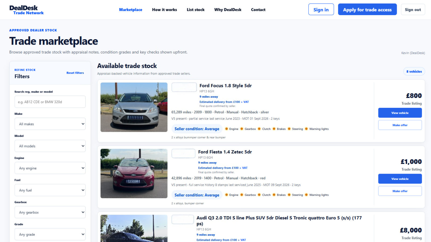Expand the Model dropdown (All models)

50,146
